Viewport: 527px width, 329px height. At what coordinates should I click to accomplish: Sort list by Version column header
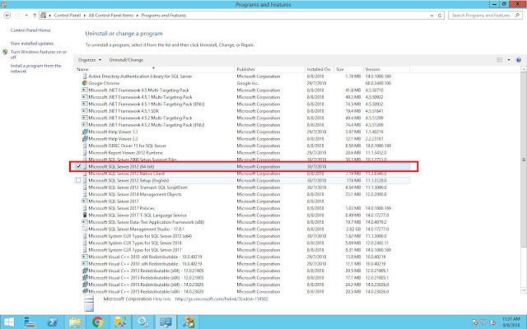tap(386, 69)
